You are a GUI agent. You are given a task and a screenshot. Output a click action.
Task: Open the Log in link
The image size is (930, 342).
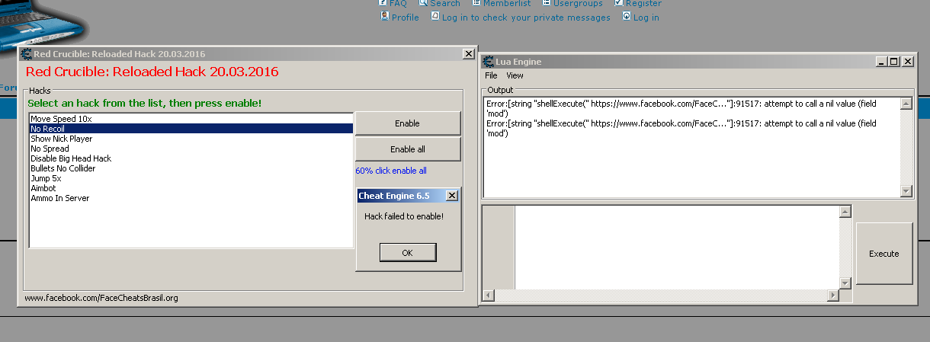point(646,17)
